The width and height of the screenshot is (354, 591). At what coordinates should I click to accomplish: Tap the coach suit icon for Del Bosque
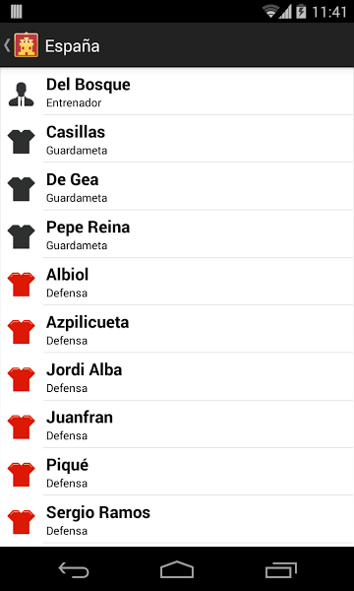coord(22,95)
